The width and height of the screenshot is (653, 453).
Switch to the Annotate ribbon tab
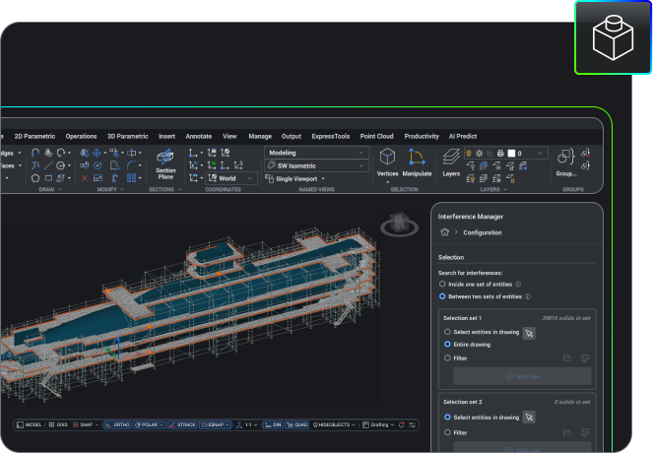199,136
